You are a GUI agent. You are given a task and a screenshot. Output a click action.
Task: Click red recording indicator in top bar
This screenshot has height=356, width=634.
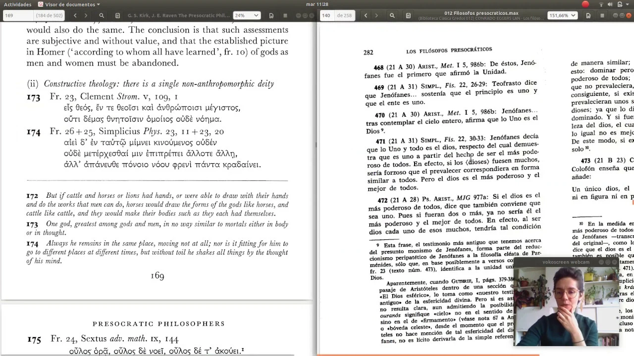point(585,4)
